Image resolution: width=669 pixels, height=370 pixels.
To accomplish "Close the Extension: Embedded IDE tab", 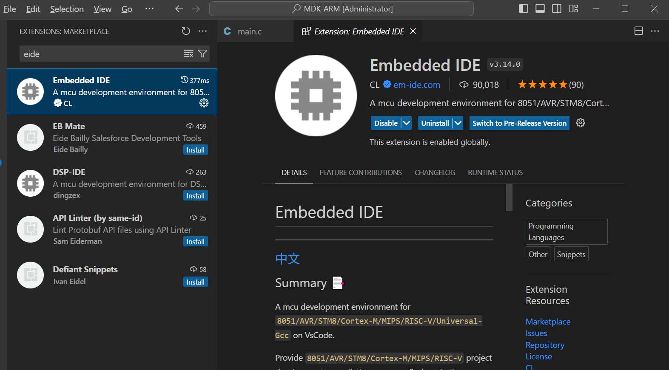I will click(413, 31).
